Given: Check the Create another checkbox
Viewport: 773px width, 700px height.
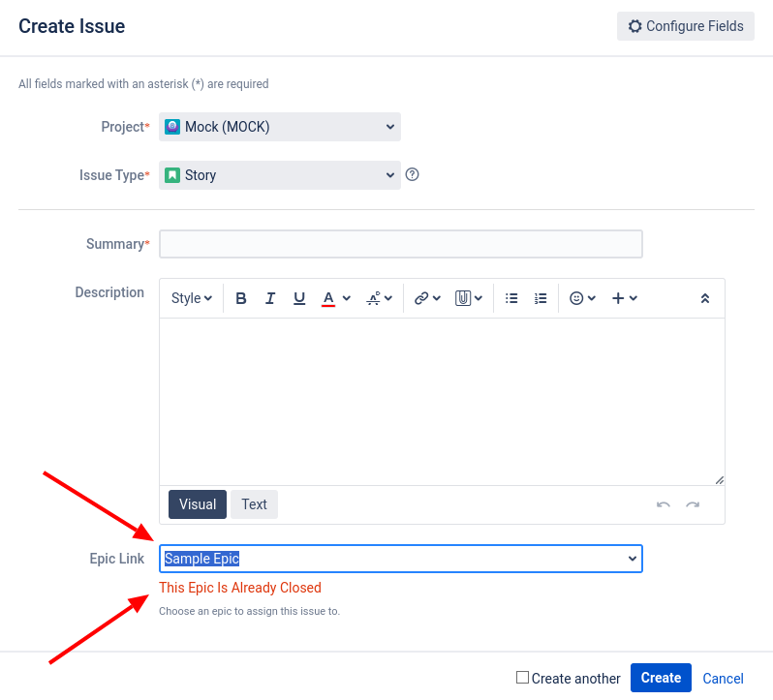Looking at the screenshot, I should (x=522, y=677).
